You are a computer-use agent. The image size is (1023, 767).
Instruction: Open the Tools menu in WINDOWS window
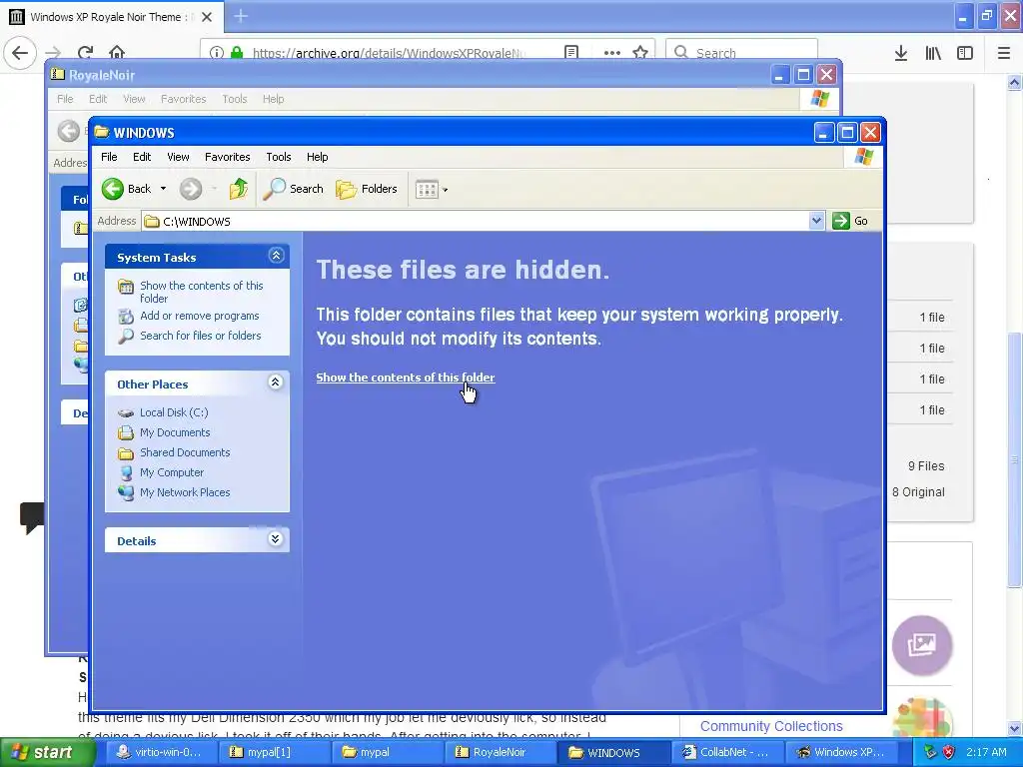pyautogui.click(x=278, y=157)
